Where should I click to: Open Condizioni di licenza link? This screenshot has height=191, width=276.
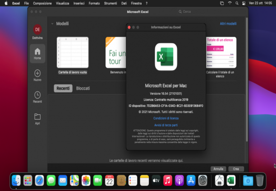click(x=166, y=118)
